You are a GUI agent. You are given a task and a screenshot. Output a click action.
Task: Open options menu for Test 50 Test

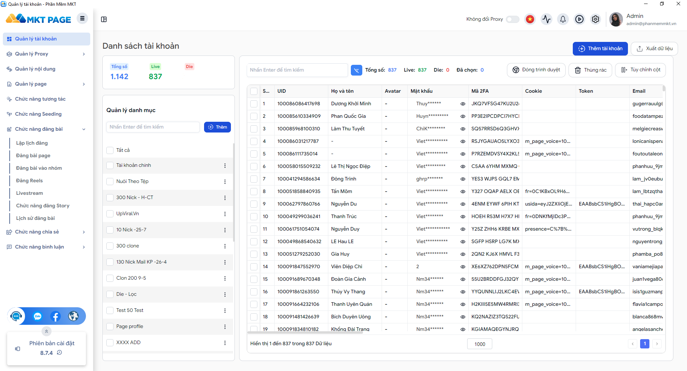[225, 310]
